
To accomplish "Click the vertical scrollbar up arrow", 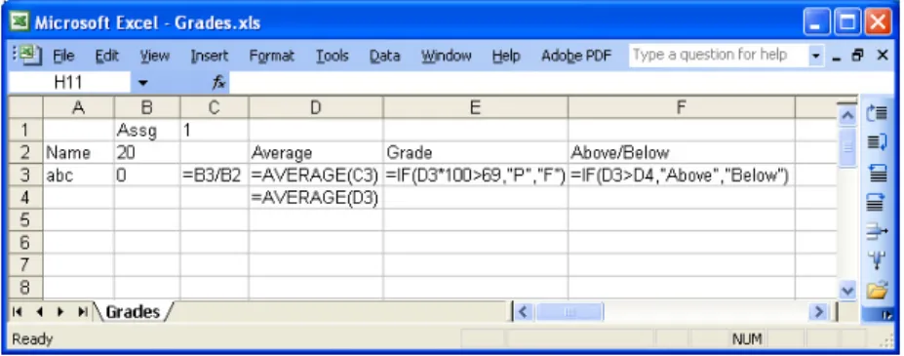I will coord(847,115).
